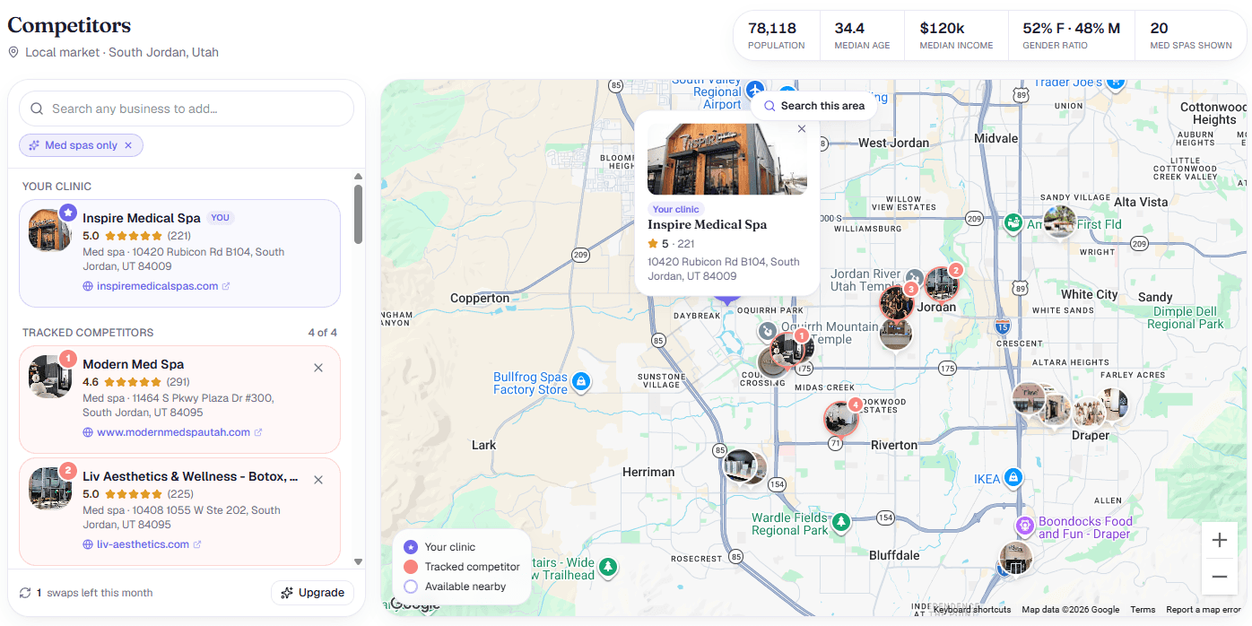Click the YOU badge on Inspire Medical Spa

pos(220,218)
